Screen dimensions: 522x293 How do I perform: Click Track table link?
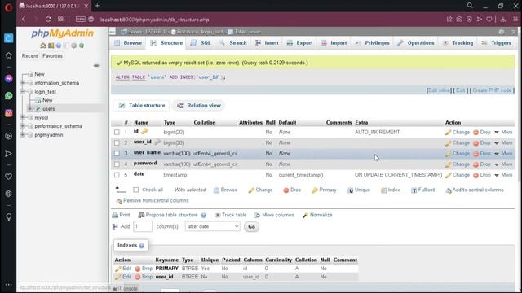231,215
